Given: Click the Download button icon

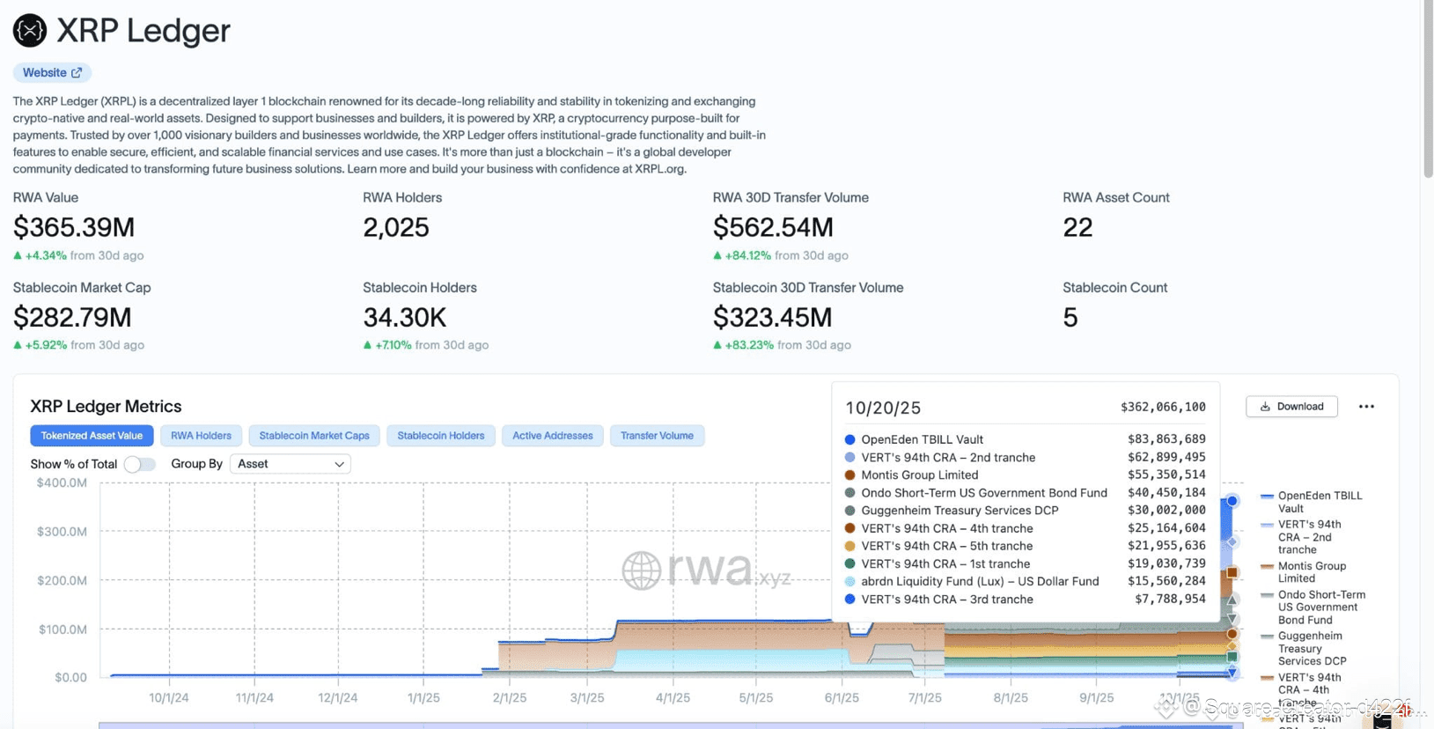Looking at the screenshot, I should click(1265, 407).
